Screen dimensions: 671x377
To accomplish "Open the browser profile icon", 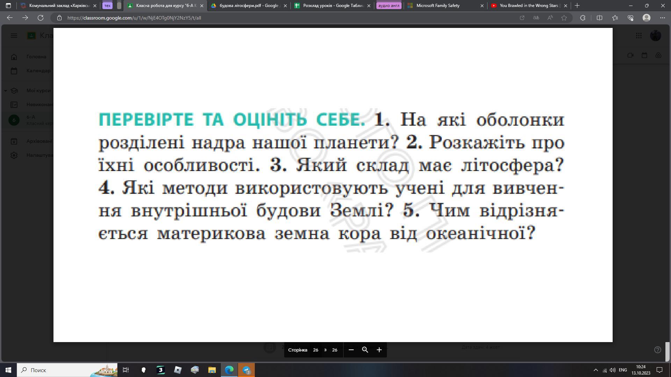I will [x=647, y=18].
